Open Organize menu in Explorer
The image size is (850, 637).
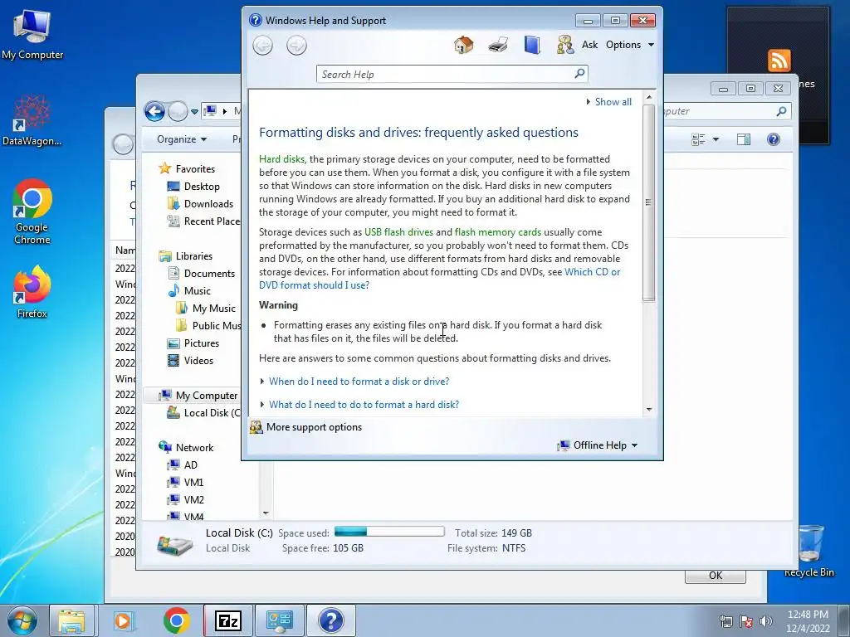tap(182, 139)
